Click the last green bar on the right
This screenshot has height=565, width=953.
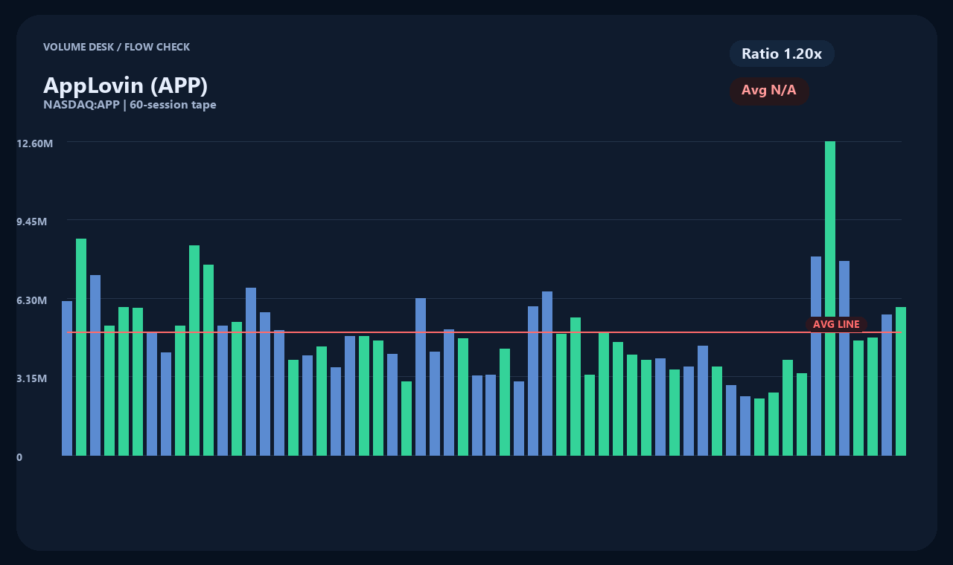(901, 381)
